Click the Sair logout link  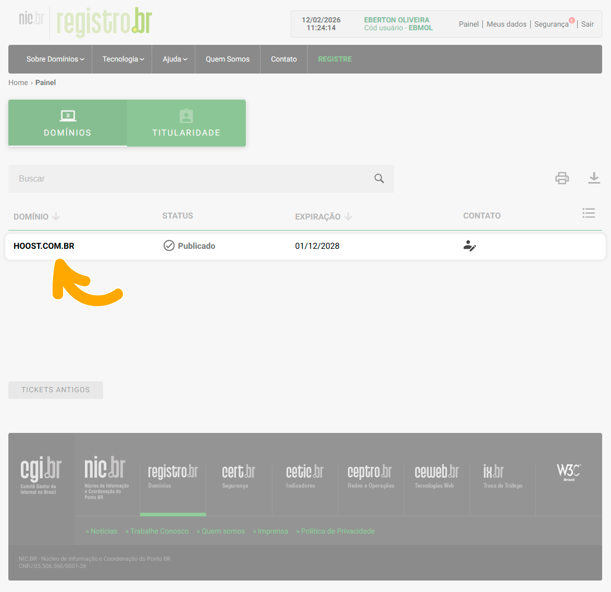587,24
